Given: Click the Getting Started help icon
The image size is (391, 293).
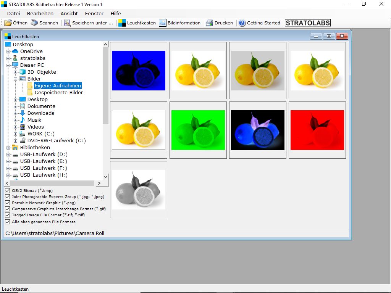Looking at the screenshot, I should [x=242, y=23].
